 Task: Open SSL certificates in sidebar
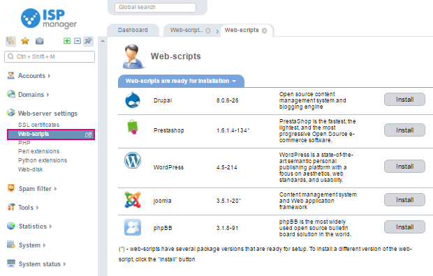tap(38, 125)
